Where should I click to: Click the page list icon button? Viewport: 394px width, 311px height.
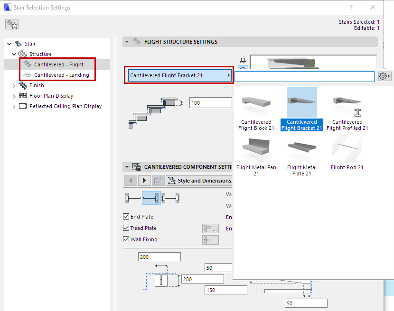pos(158,181)
